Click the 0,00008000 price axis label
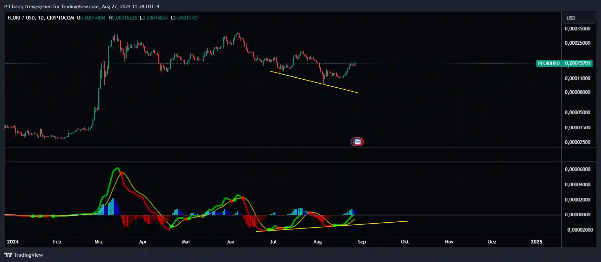Screen dimensions: 601x262 tap(577, 92)
